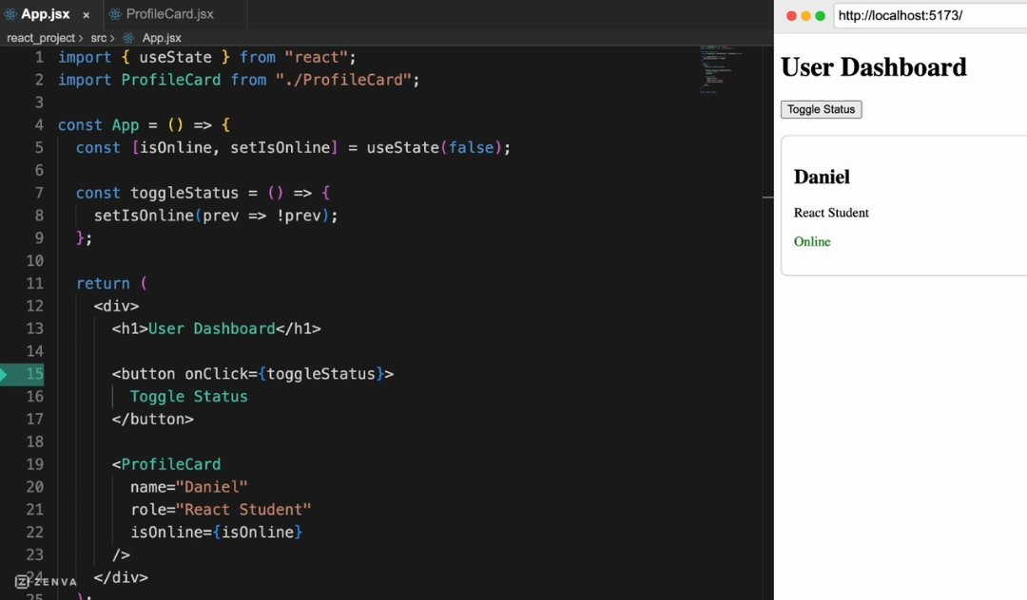The height and width of the screenshot is (600, 1027).
Task: Click line number 1 in the gutter
Action: (x=39, y=58)
